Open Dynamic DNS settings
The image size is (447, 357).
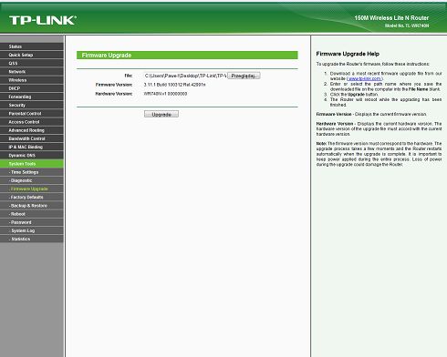pyautogui.click(x=32, y=156)
